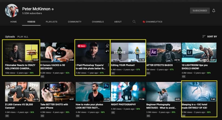Open $1,000 Camera VS $8,000 Camera thumbnail
This screenshot has width=222, height=120.
point(22,91)
